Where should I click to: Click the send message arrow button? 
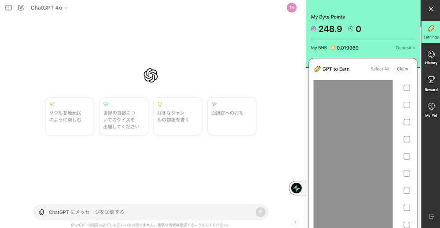260,212
